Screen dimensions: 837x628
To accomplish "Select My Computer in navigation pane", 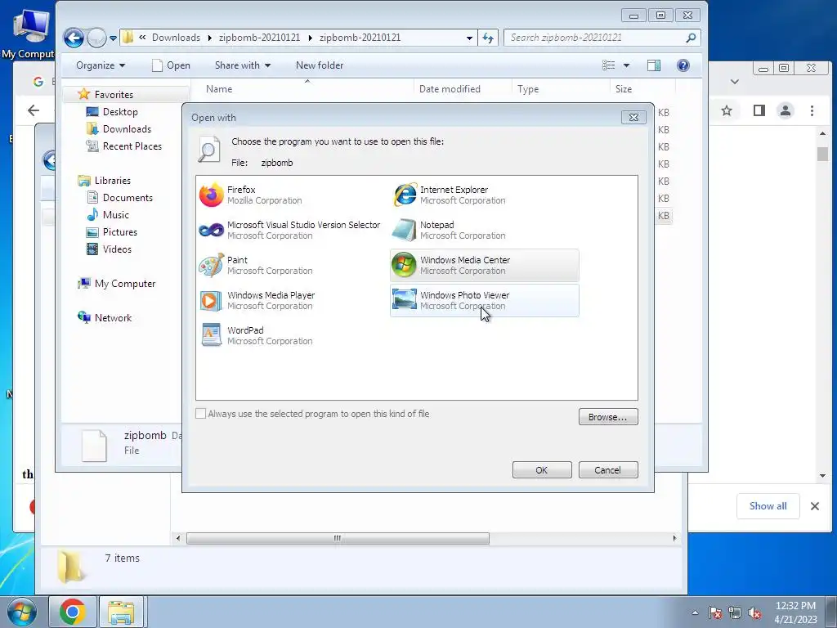I will click(125, 284).
